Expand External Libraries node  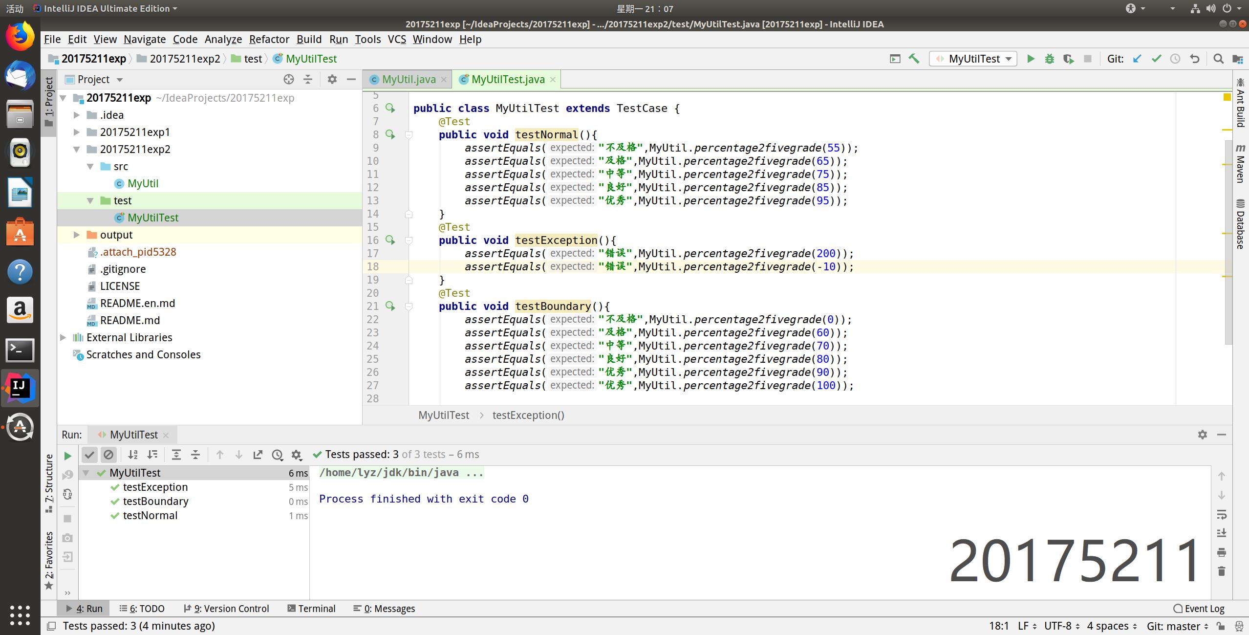point(63,338)
